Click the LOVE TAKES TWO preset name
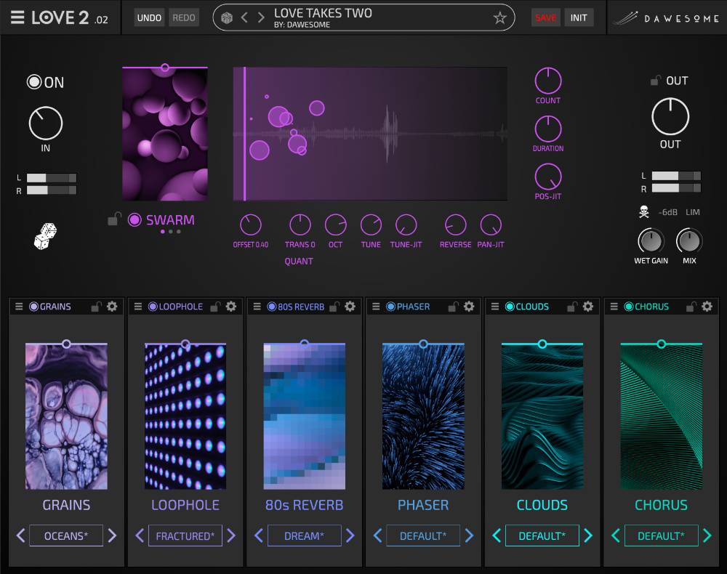 pos(321,13)
